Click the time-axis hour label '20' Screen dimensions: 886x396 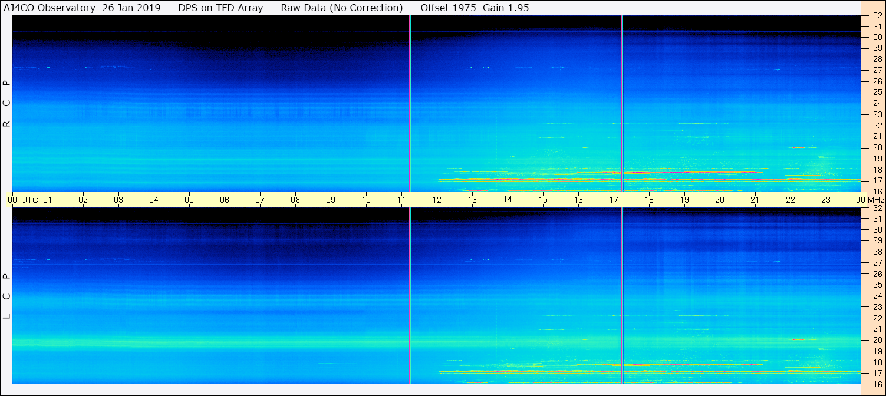720,200
